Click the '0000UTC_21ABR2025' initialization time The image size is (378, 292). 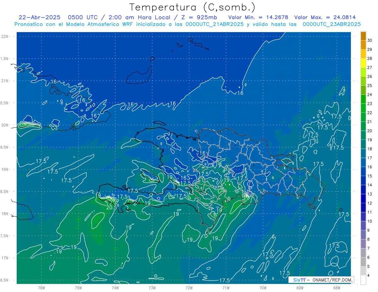[x=215, y=24]
